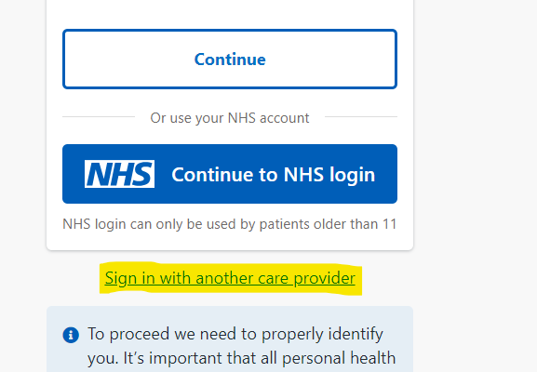Click the blue information circle icon

point(71,335)
